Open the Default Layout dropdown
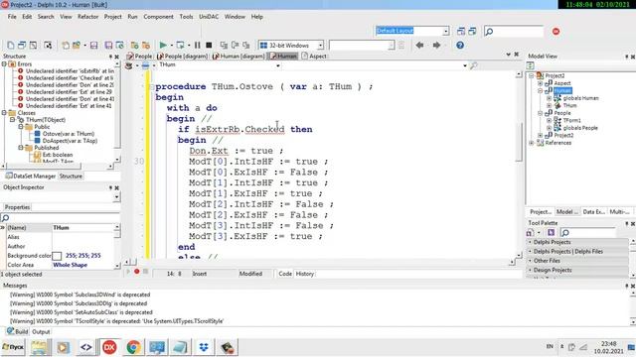 point(446,31)
